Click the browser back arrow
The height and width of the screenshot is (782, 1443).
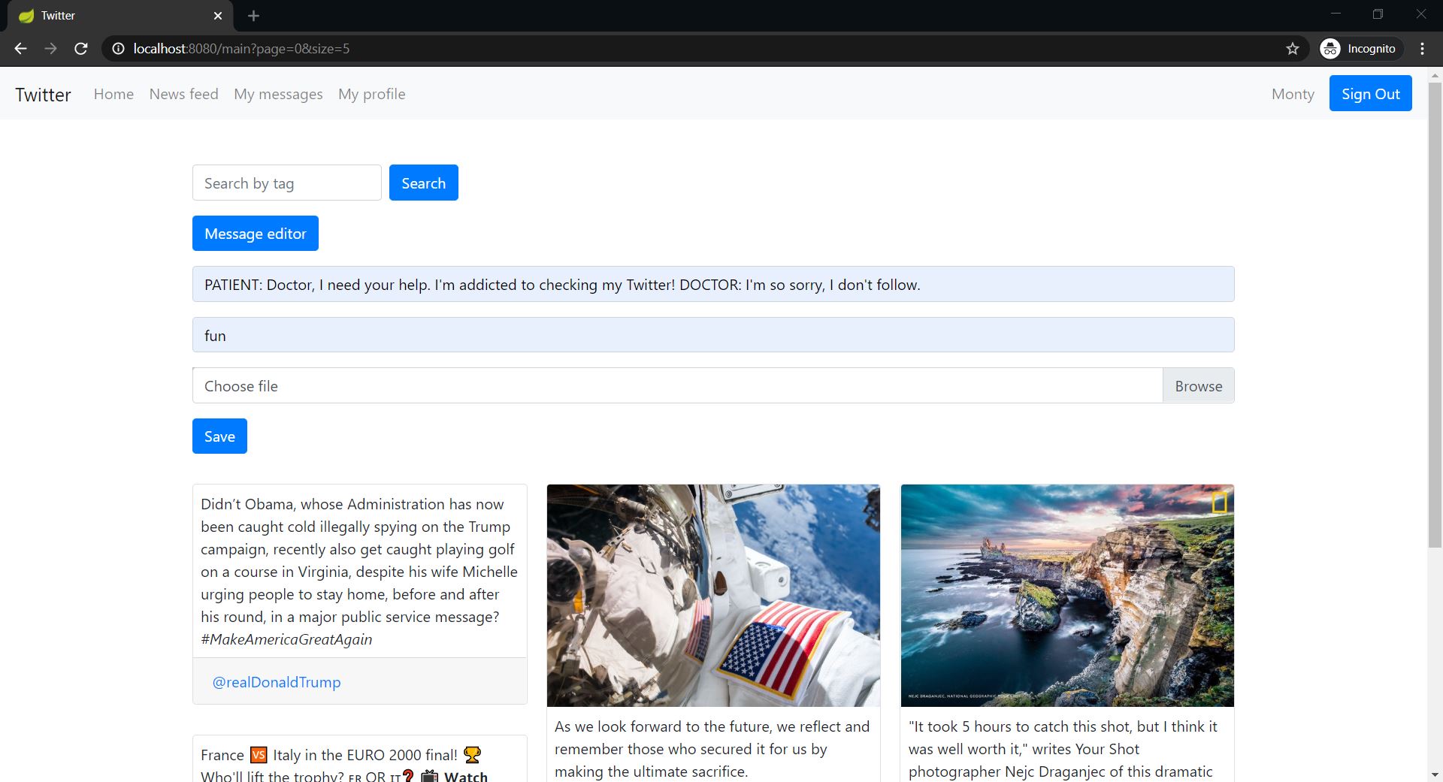20,48
